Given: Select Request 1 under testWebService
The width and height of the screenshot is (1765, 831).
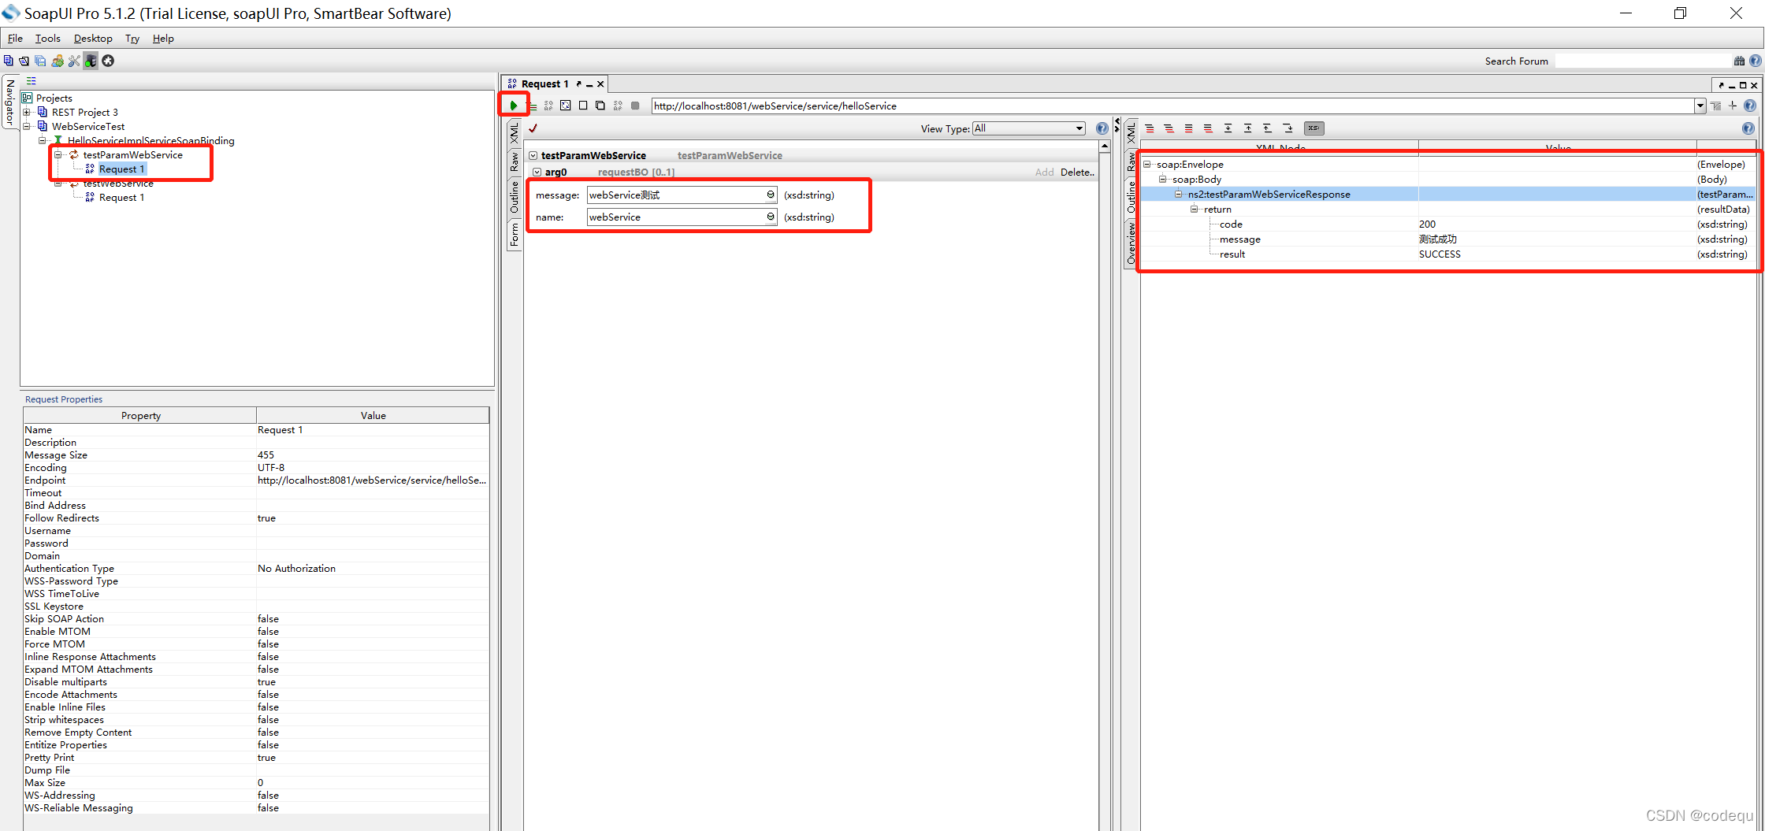Looking at the screenshot, I should click(121, 198).
